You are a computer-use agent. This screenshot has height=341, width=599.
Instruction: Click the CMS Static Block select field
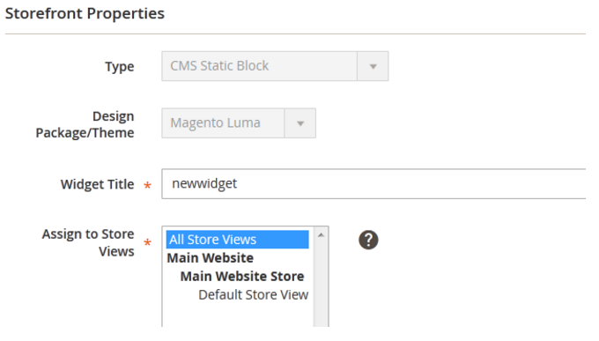click(275, 66)
